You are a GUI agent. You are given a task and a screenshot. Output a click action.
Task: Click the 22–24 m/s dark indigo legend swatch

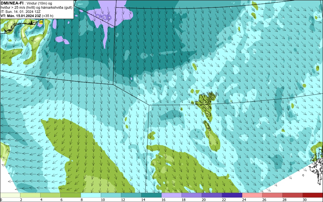coord(232,195)
